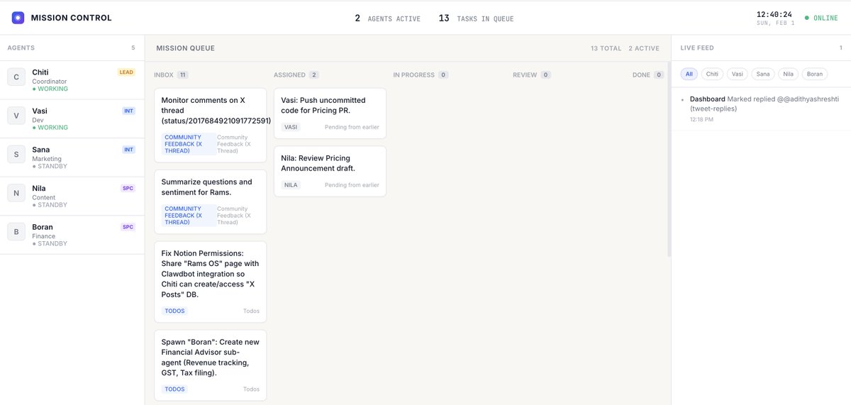Click the VASI assignee tag

coord(291,127)
